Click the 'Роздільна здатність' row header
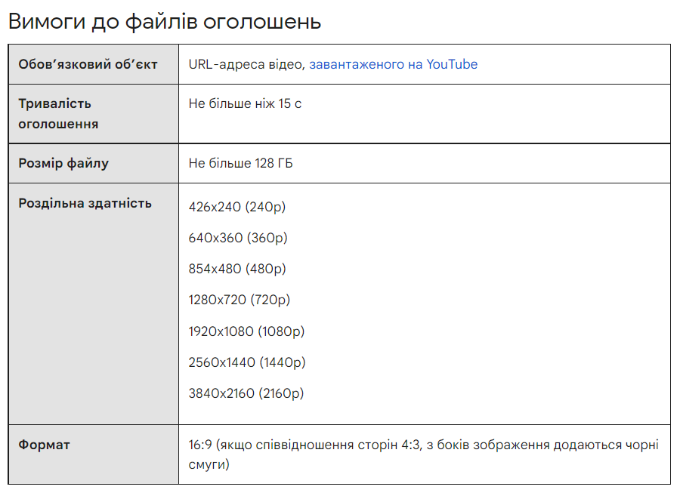680x499 pixels. pos(93,303)
